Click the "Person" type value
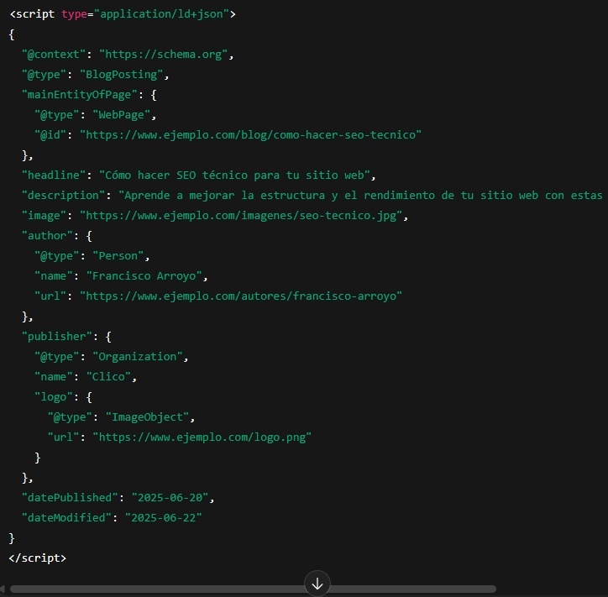 [x=118, y=256]
